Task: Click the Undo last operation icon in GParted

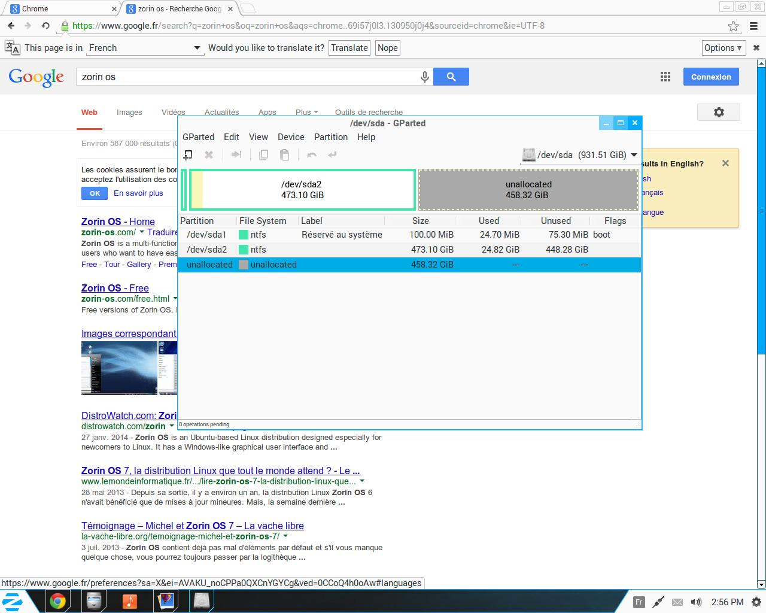Action: click(x=311, y=154)
